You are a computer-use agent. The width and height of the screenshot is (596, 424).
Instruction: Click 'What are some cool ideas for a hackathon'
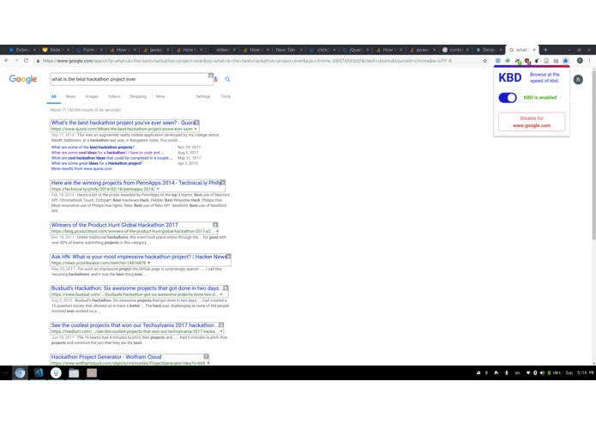point(108,153)
